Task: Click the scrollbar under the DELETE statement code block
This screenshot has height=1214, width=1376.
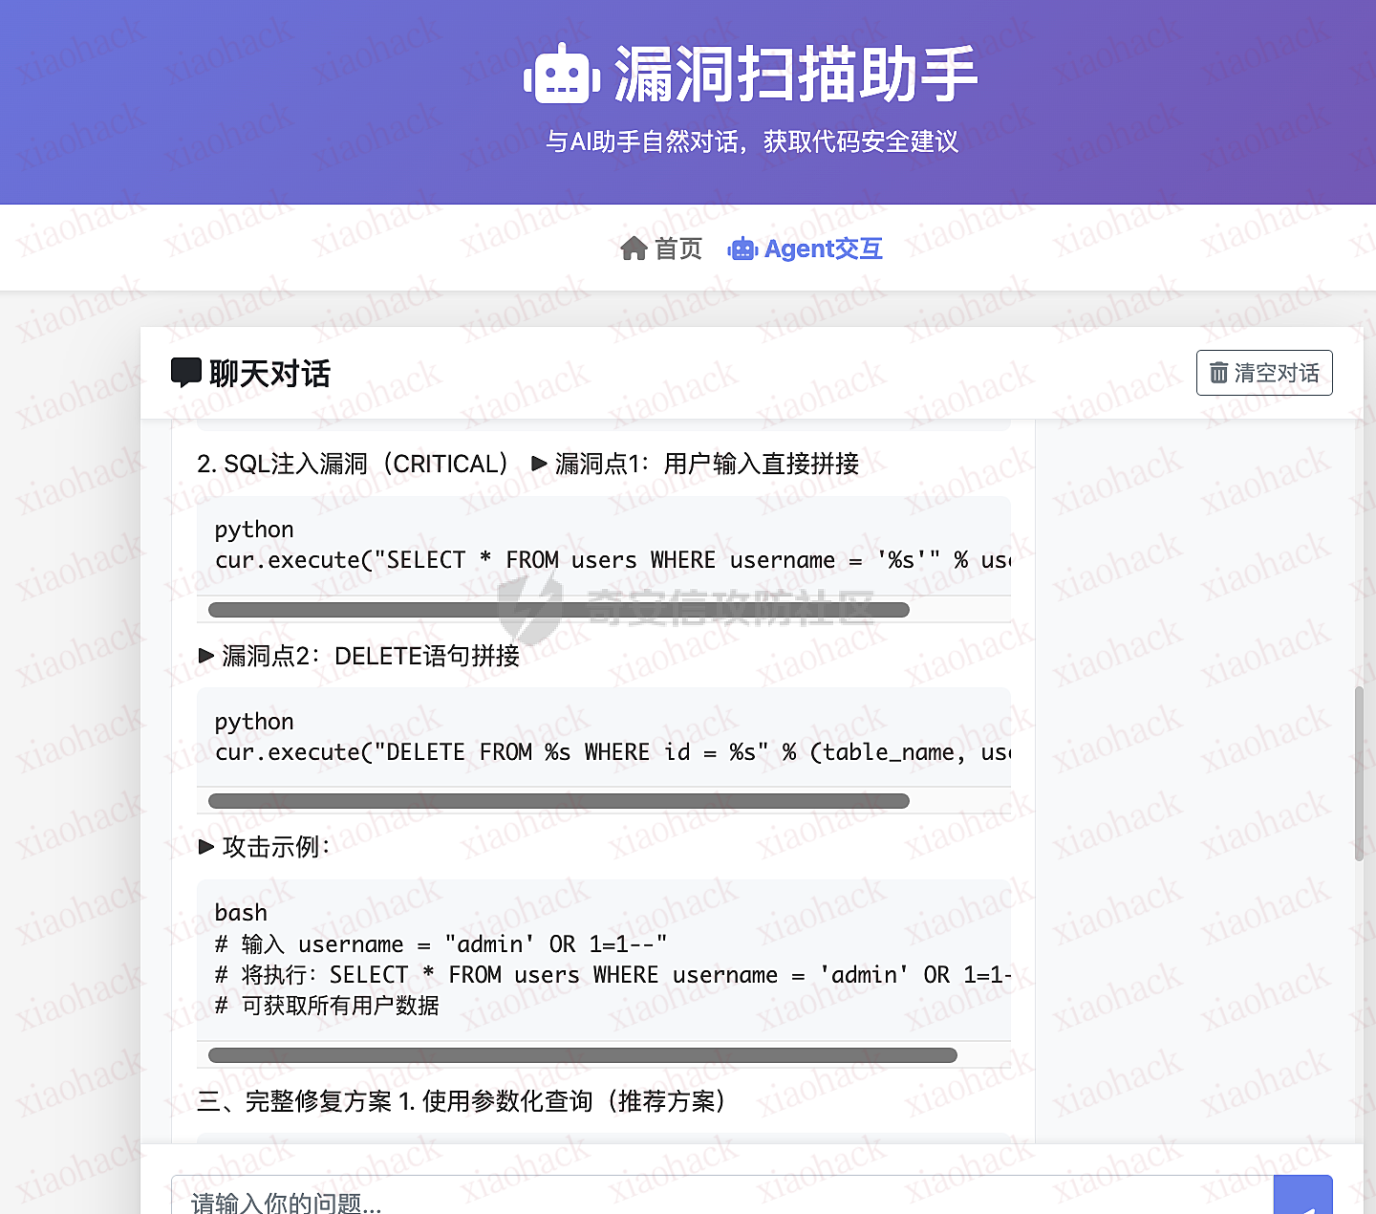Action: pyautogui.click(x=558, y=800)
